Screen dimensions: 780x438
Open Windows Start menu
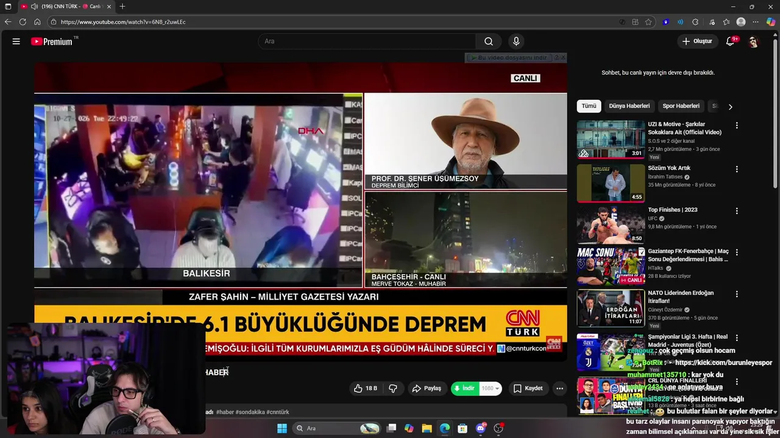[x=282, y=428]
